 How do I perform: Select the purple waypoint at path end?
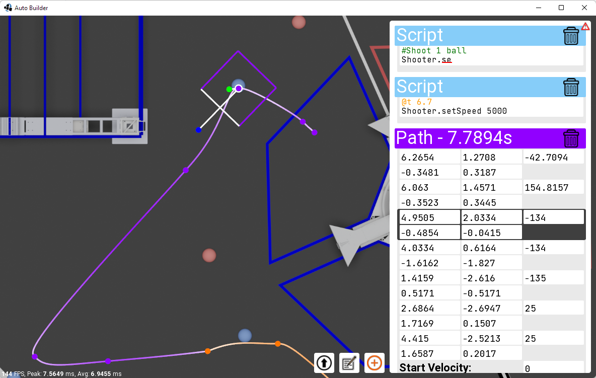point(314,132)
